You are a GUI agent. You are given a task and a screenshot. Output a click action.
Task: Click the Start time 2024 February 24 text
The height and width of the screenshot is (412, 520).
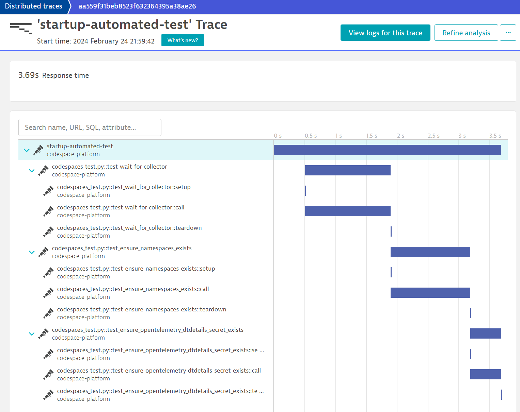point(96,41)
